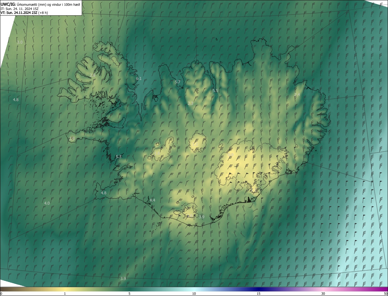Select the 5.5 value label
This screenshot has width=388, height=296.
tap(215, 91)
